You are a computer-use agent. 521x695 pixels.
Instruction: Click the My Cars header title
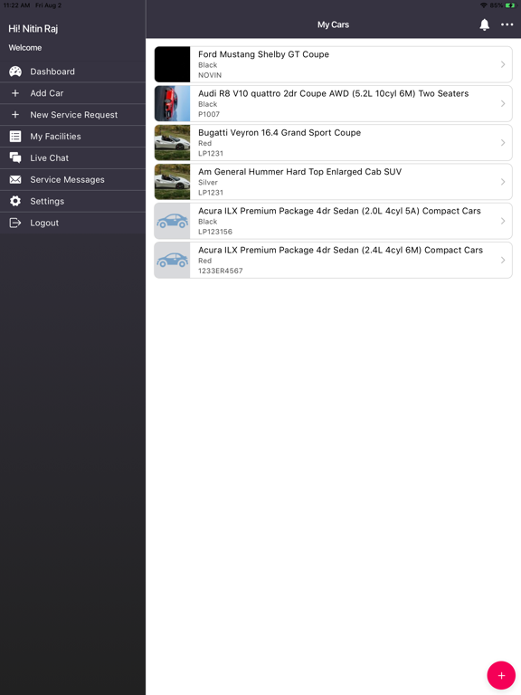click(333, 24)
